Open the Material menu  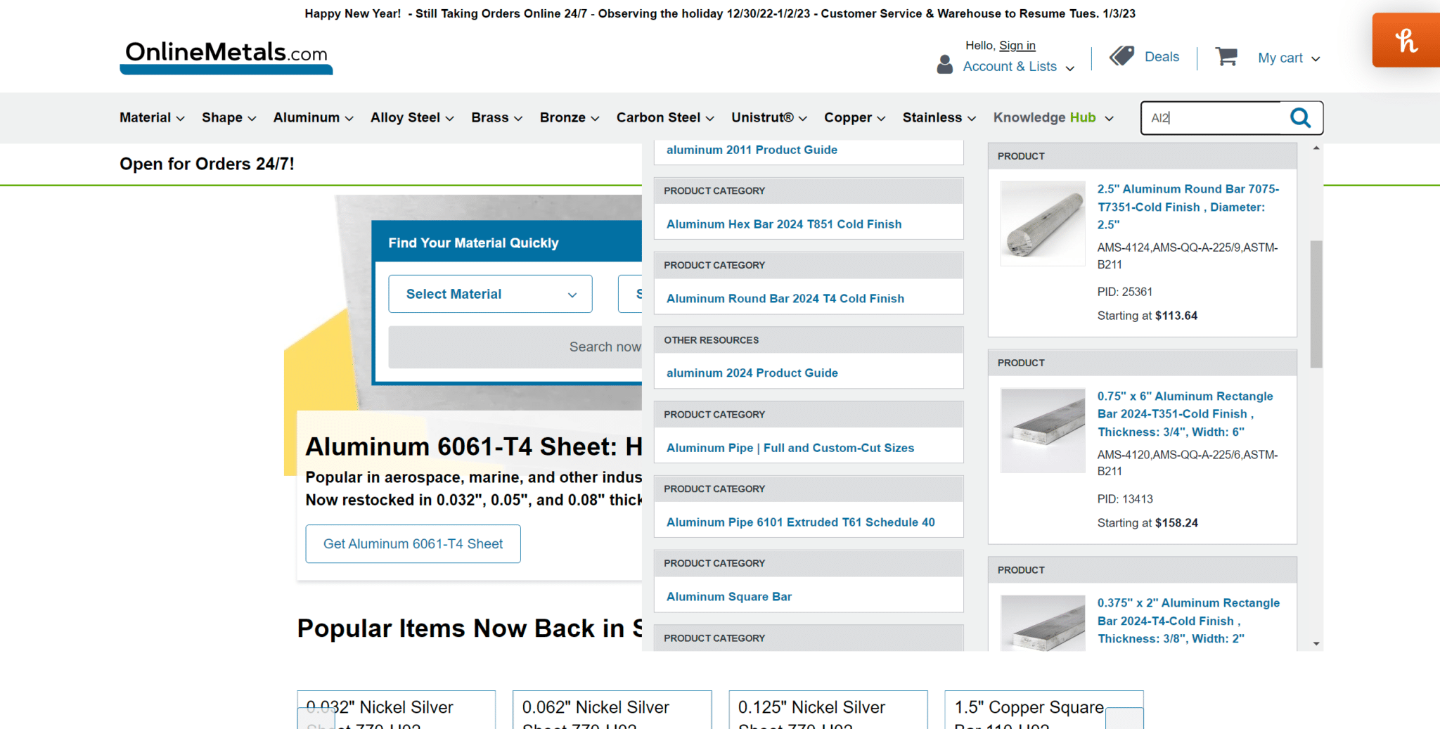(x=152, y=118)
